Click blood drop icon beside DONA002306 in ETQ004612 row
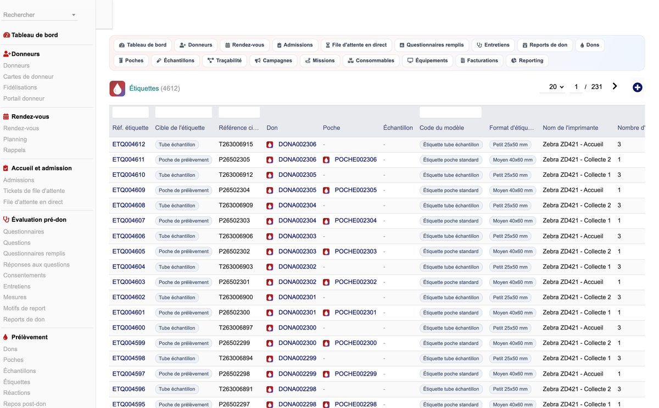 click(x=270, y=144)
